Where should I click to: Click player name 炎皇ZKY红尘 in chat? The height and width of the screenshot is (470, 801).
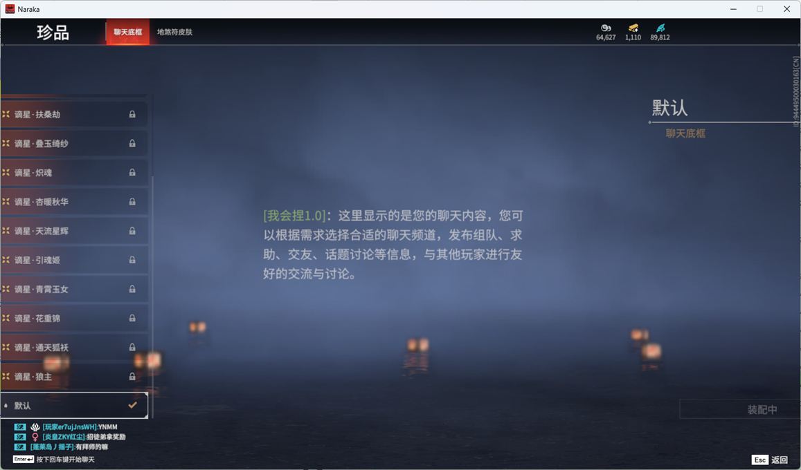click(x=63, y=437)
